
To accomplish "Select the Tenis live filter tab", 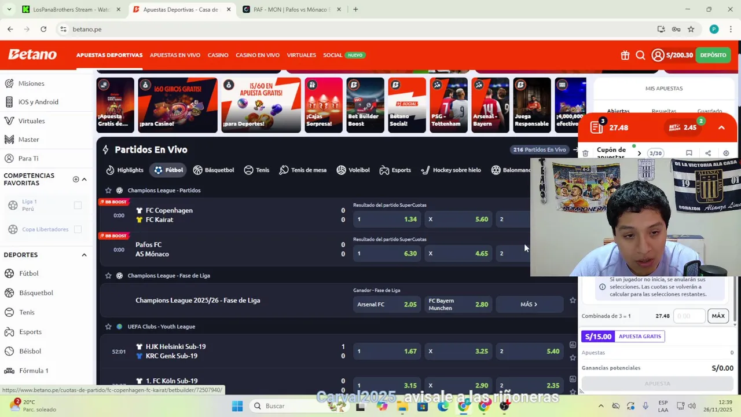I will coord(256,170).
